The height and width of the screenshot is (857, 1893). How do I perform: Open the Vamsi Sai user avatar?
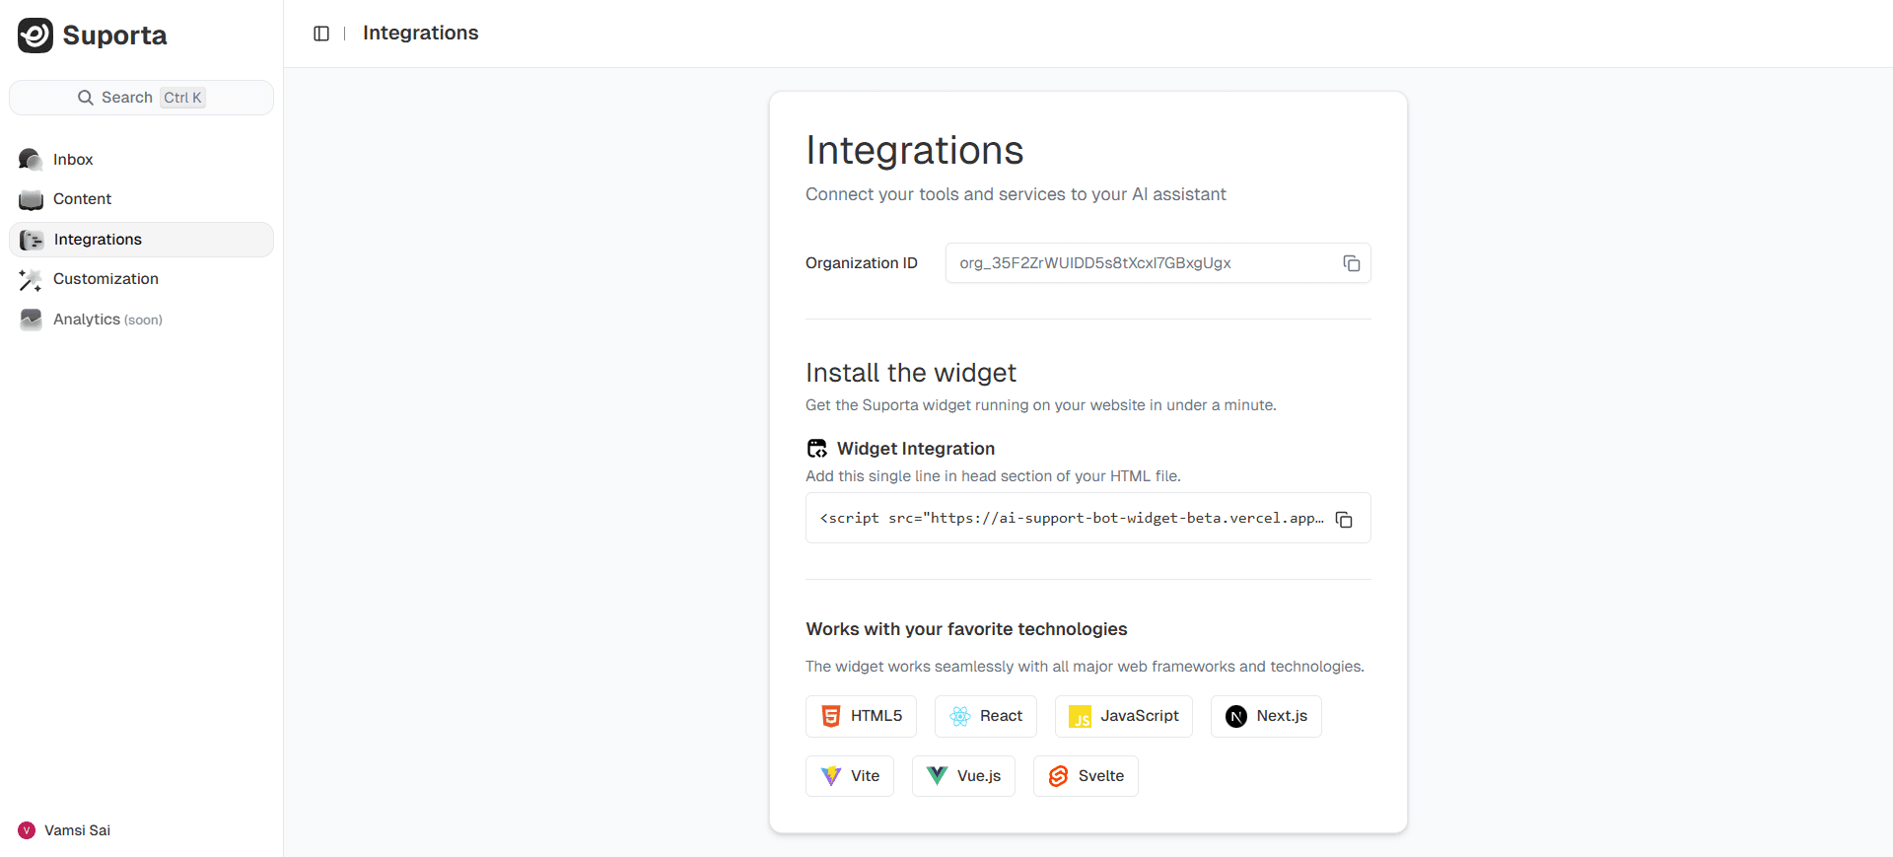pos(27,830)
